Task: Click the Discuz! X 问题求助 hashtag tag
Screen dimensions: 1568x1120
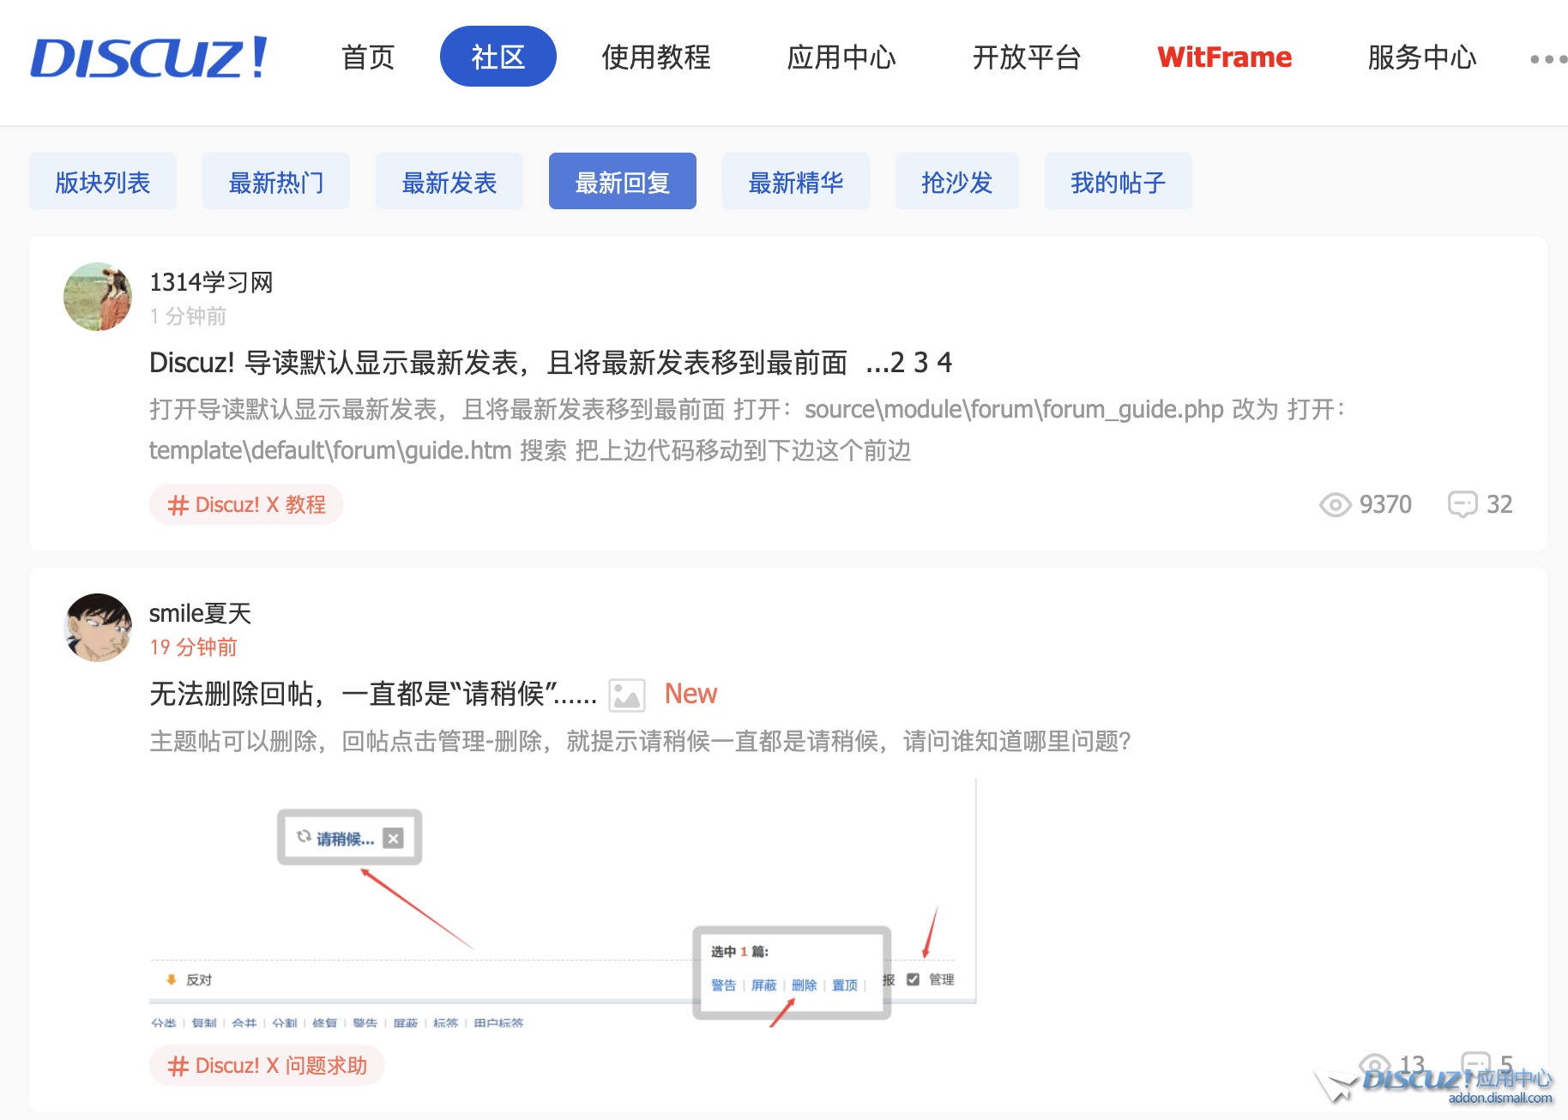Action: point(267,1065)
